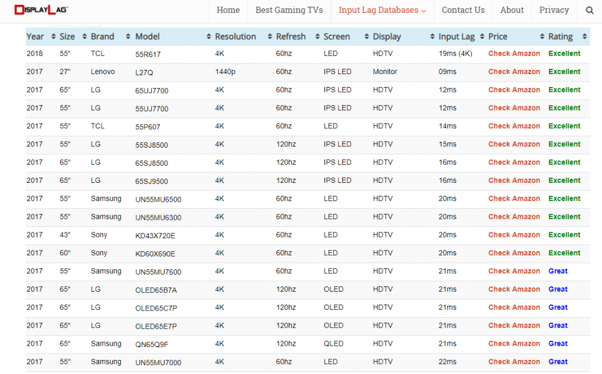Check Amazon price for LG 65SJ9500
This screenshot has width=602, height=374.
click(x=514, y=181)
